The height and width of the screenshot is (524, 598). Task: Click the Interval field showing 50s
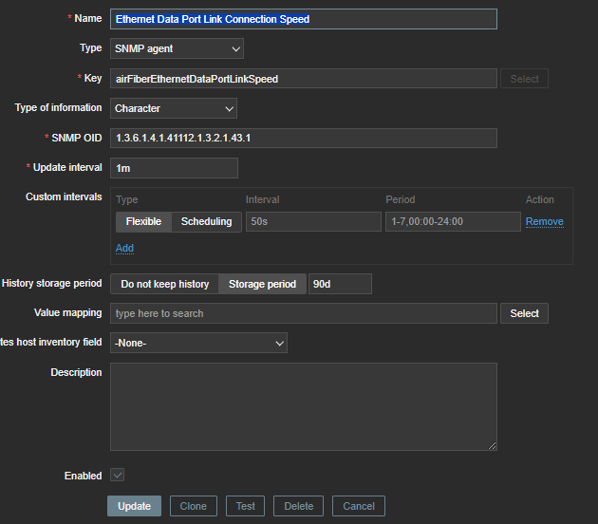tap(310, 222)
